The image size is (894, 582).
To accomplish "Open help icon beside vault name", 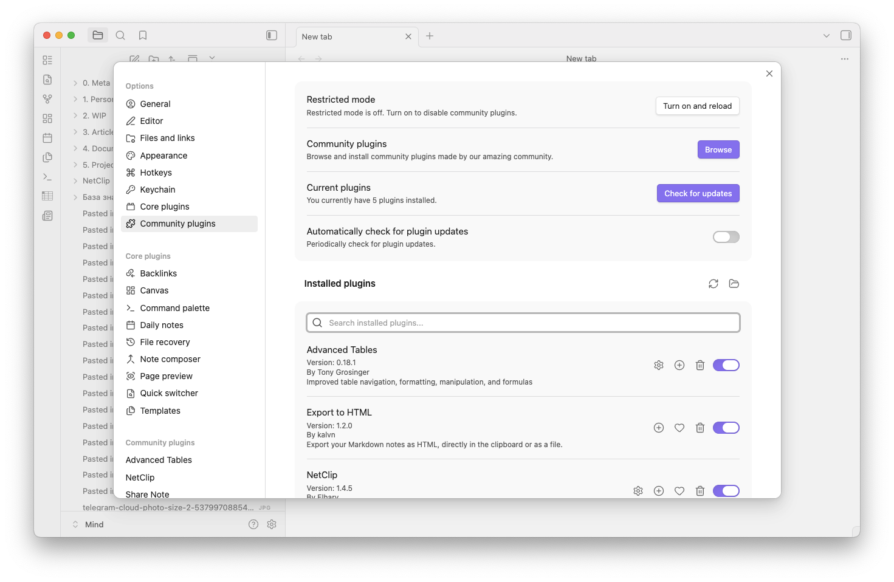I will click(253, 524).
